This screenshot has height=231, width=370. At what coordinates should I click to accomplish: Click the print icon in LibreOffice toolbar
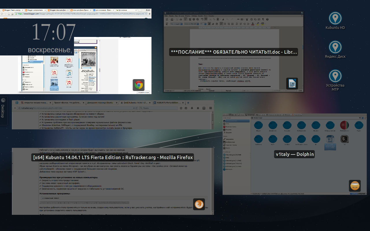[x=194, y=19]
